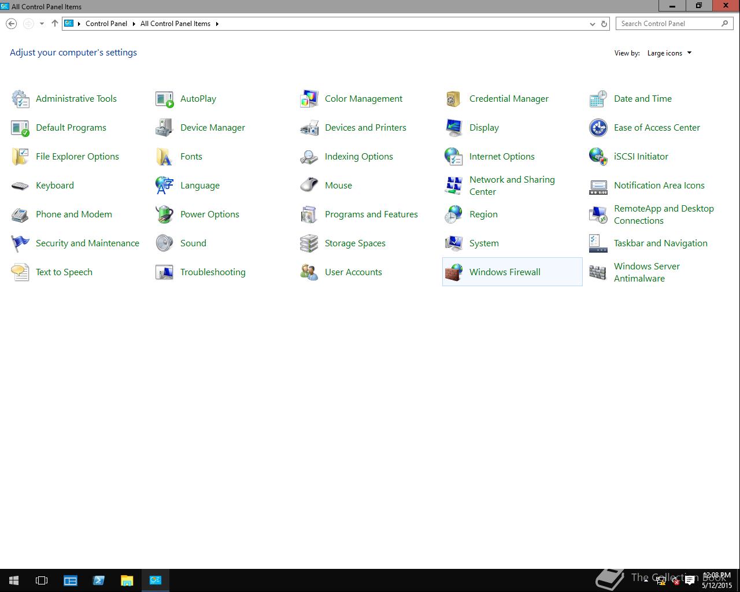Open Network and Sharing Center icon
The width and height of the screenshot is (740, 592).
pos(454,186)
